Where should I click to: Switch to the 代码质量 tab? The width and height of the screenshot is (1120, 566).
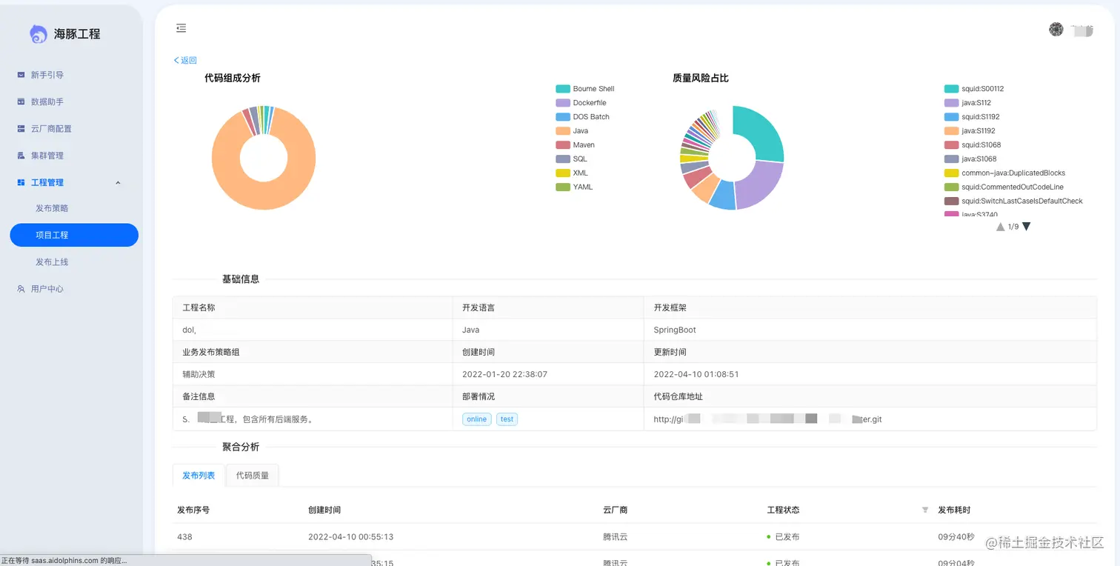pyautogui.click(x=253, y=476)
